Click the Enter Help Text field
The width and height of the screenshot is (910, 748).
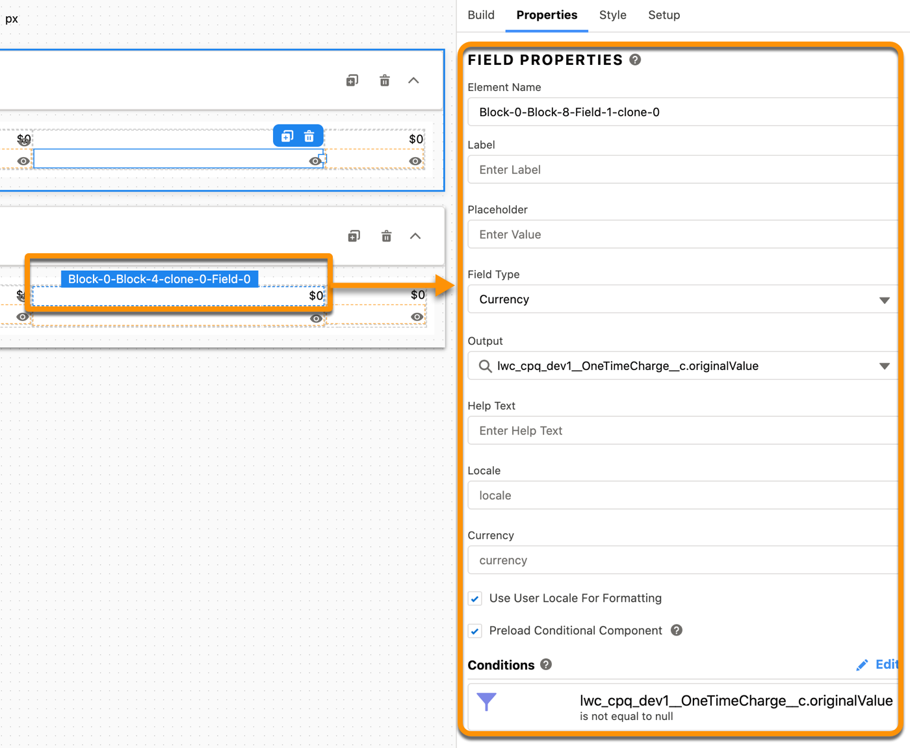(x=682, y=430)
